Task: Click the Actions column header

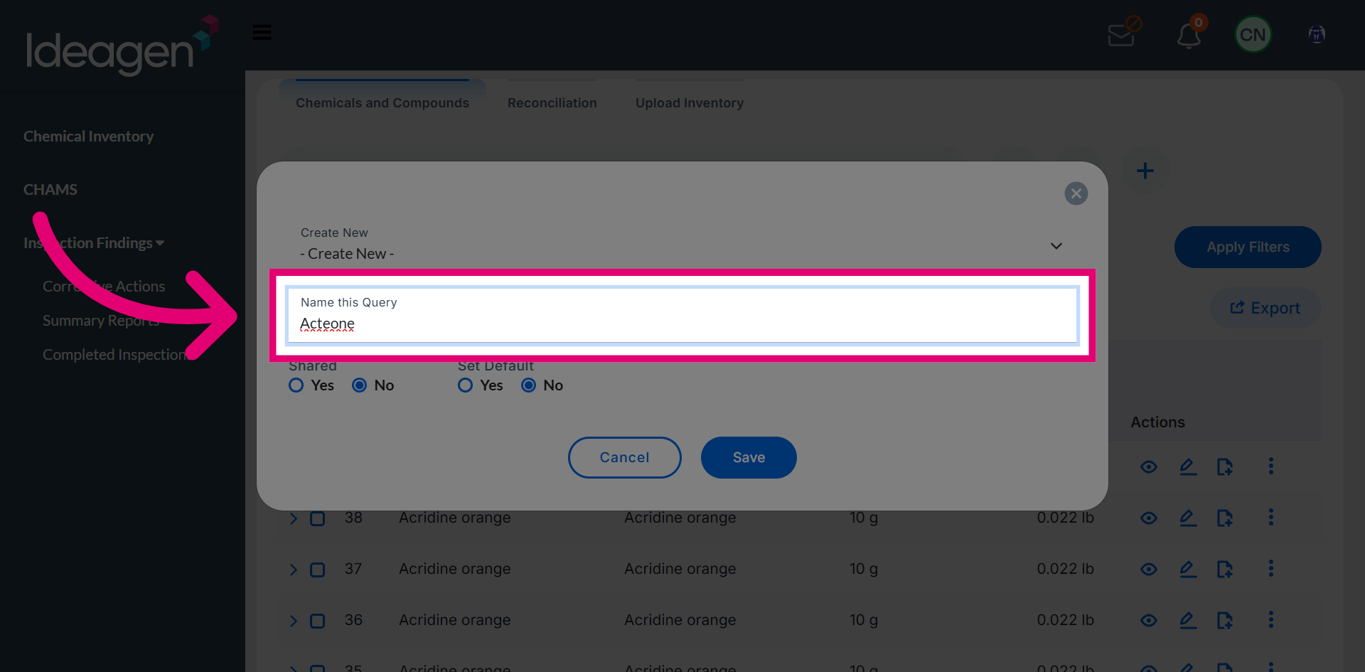Action: point(1157,422)
